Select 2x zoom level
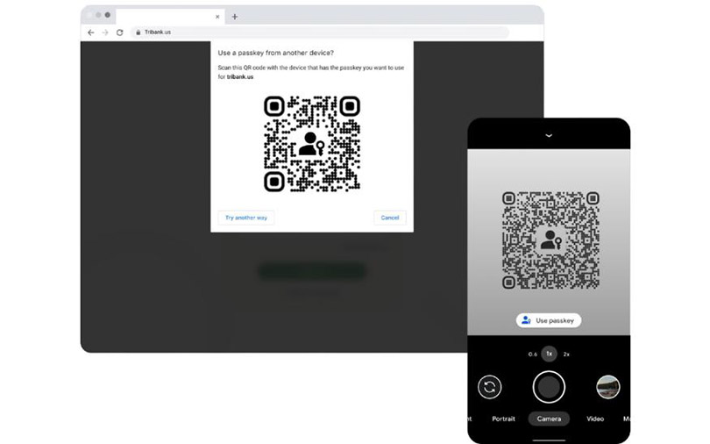The image size is (710, 444). click(x=566, y=354)
